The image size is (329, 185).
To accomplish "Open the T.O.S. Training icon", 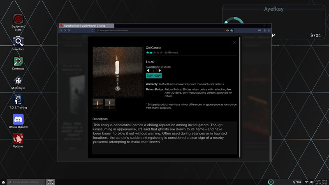I will point(18,100).
